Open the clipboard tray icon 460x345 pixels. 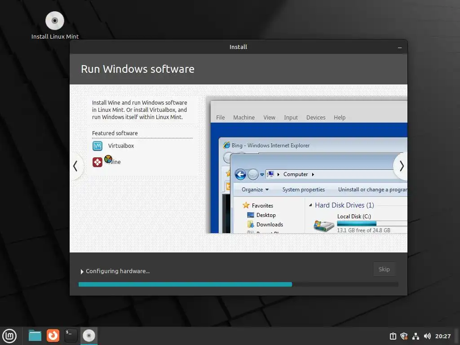click(393, 336)
